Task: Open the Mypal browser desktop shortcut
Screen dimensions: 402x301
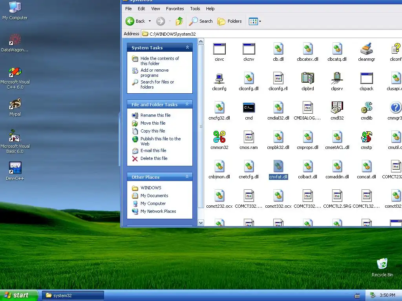Action: pos(15,107)
